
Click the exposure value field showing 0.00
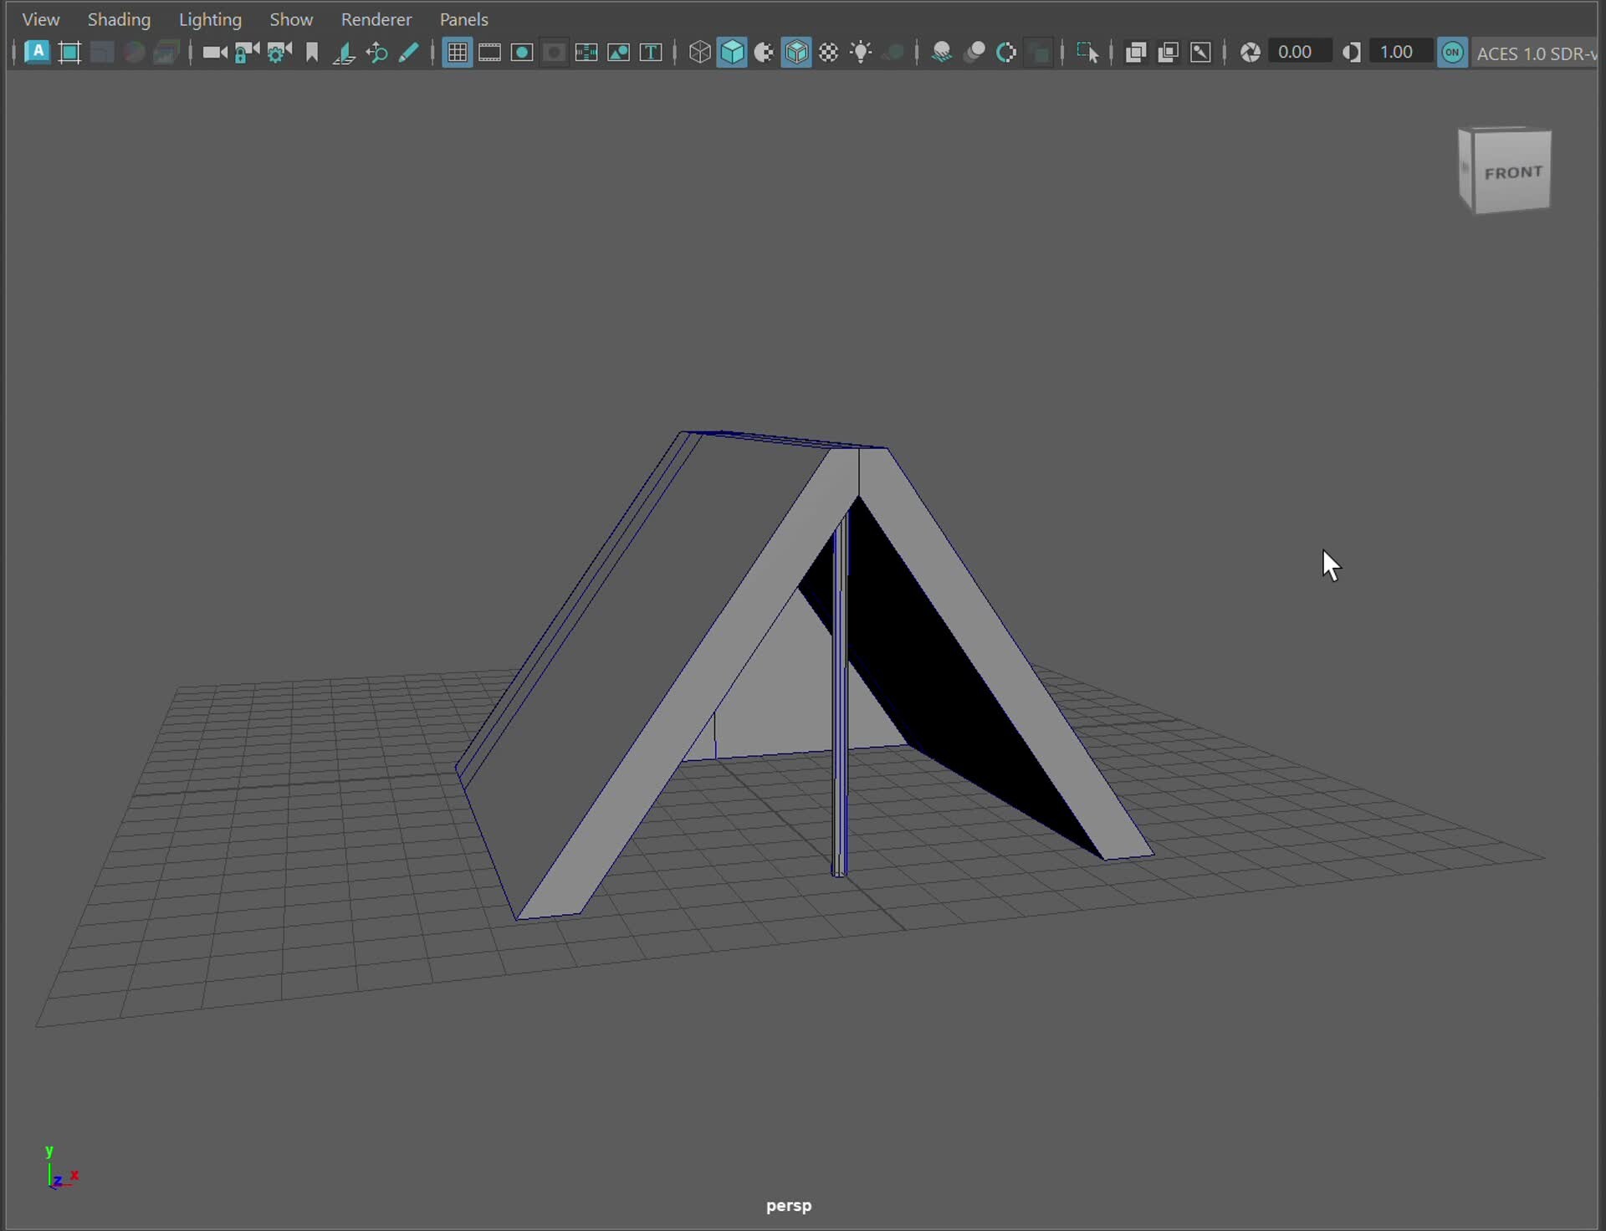tap(1299, 51)
